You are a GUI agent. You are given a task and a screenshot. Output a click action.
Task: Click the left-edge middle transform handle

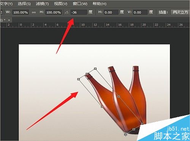coord(102,107)
